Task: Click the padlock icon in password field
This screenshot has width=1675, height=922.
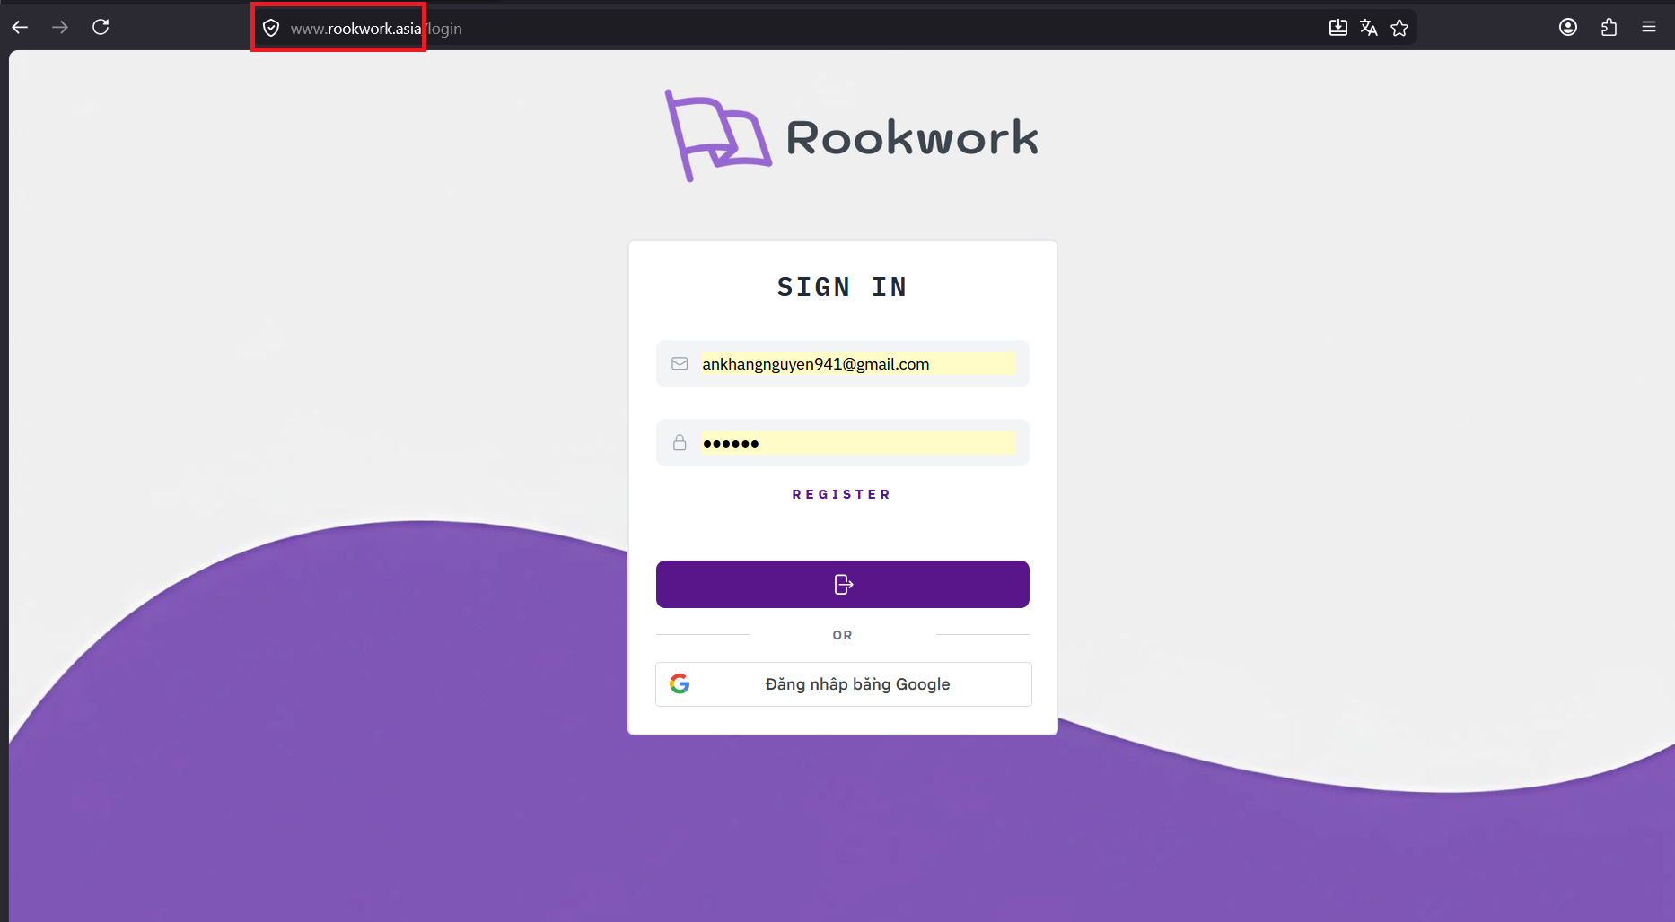Action: click(x=680, y=442)
